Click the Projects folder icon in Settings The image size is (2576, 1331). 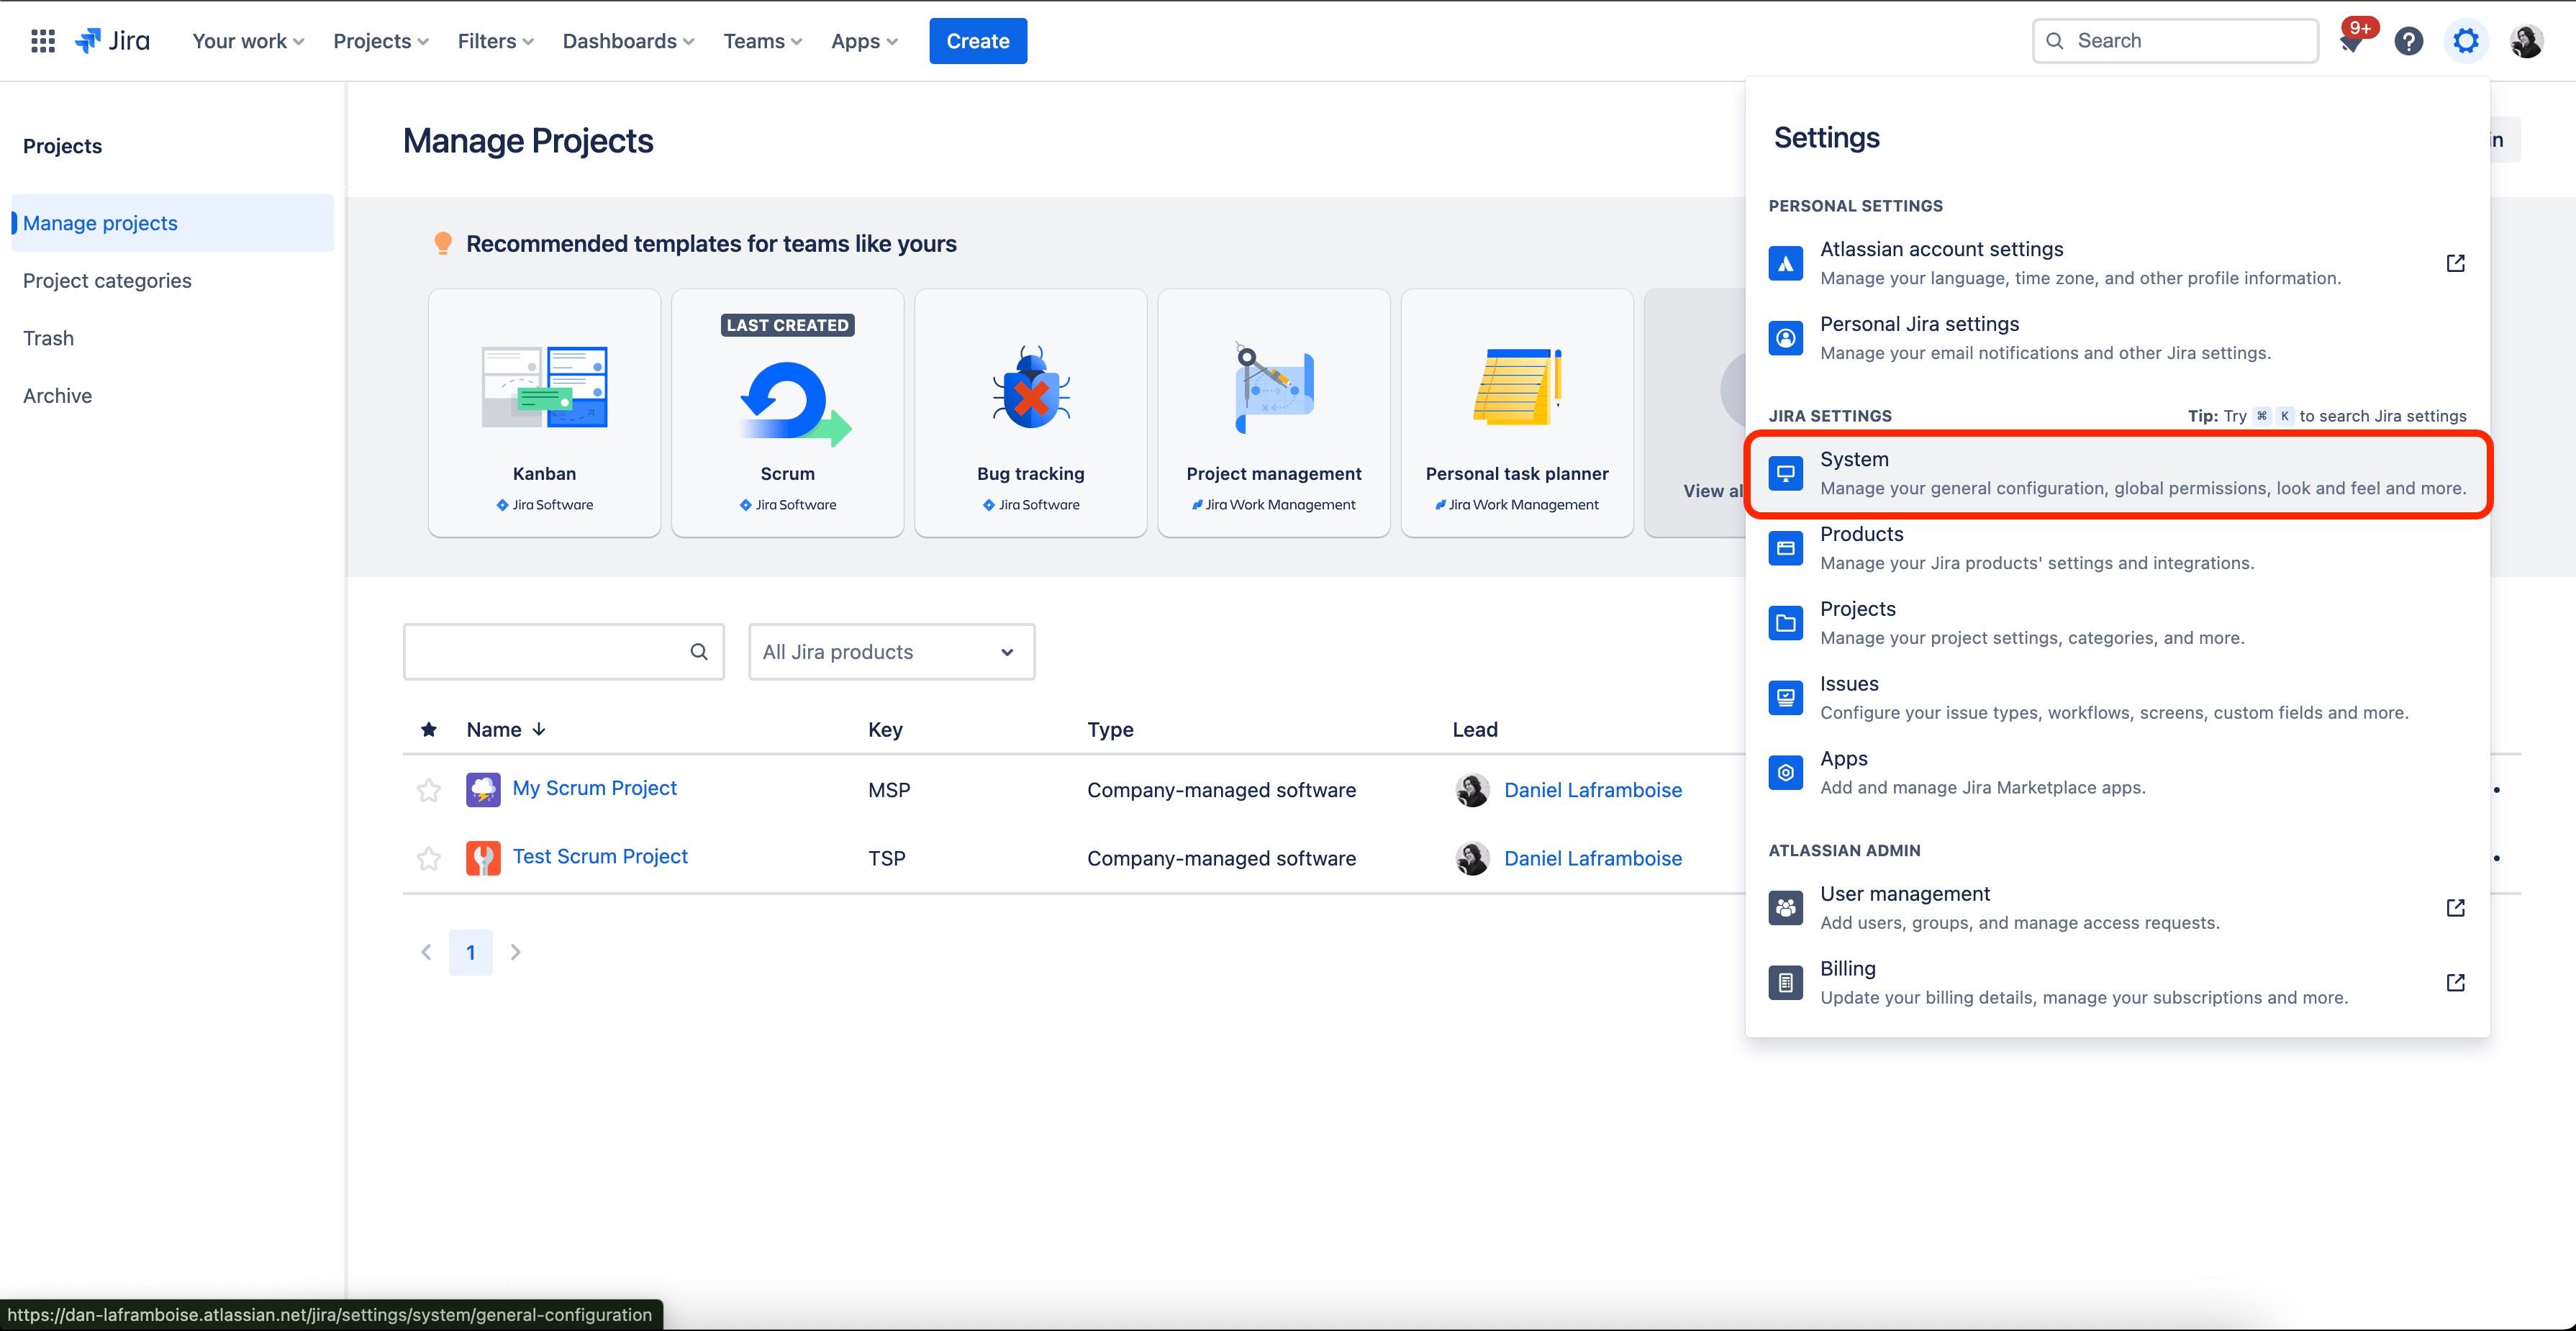point(1786,623)
